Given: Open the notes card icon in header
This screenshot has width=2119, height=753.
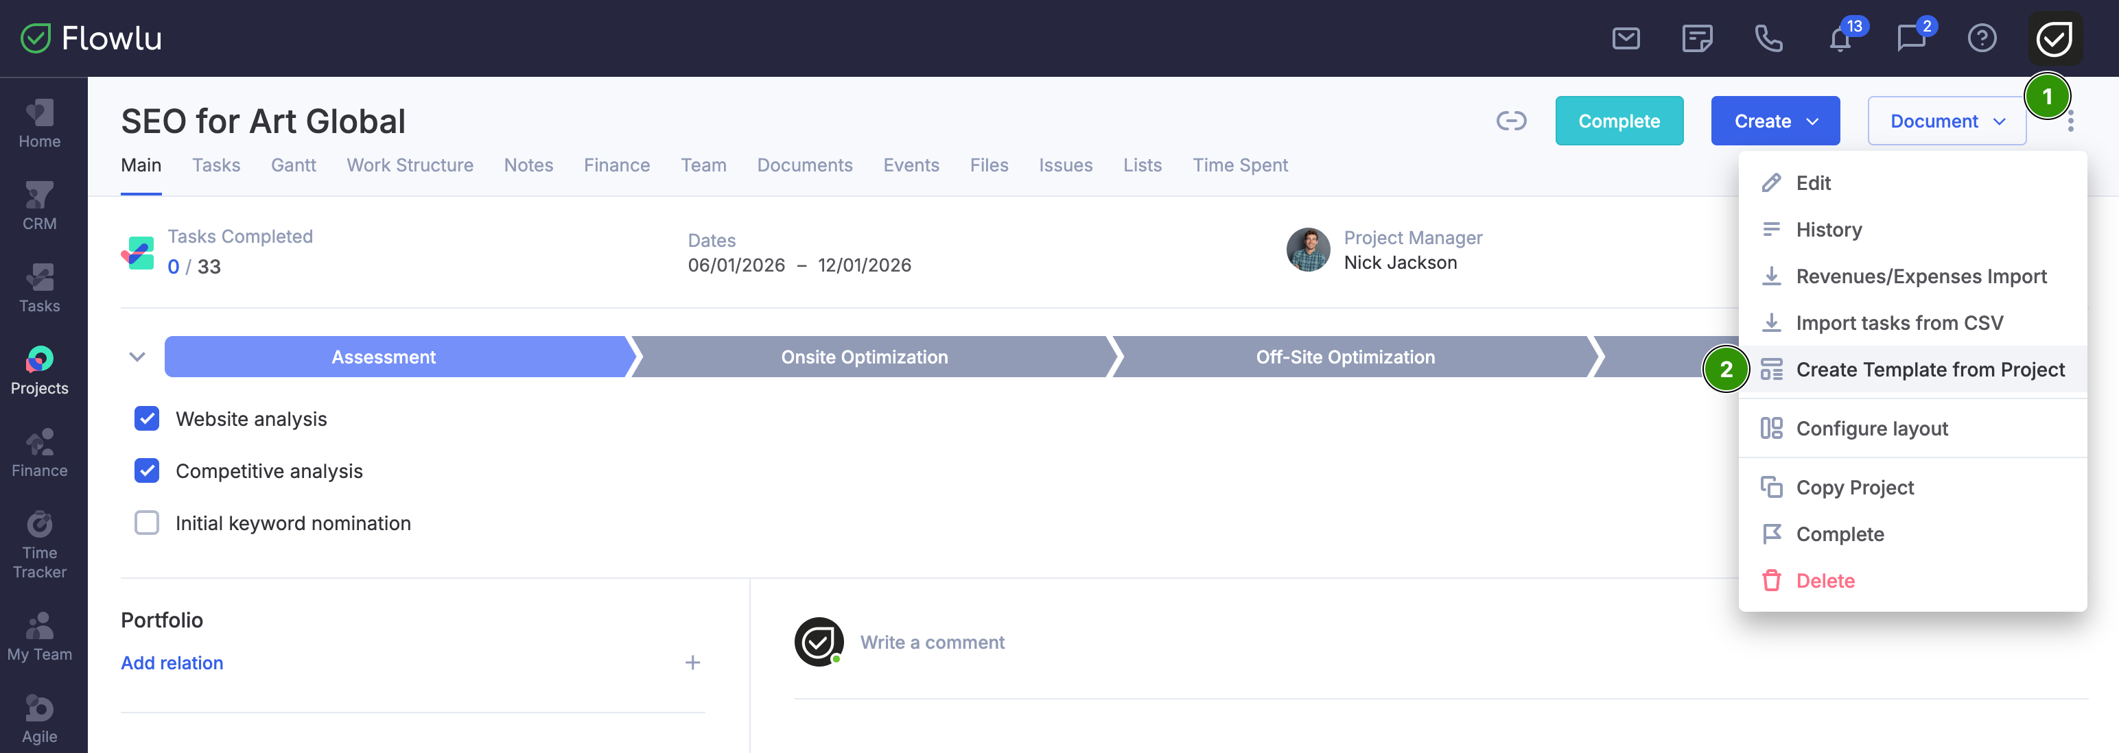Looking at the screenshot, I should [x=1697, y=38].
